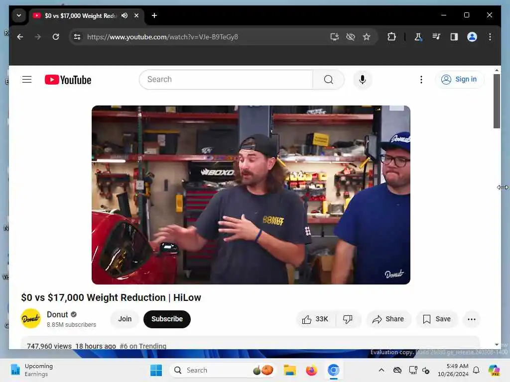This screenshot has height=382, width=510.
Task: Click scrollbar up arrow
Action: tap(497, 70)
